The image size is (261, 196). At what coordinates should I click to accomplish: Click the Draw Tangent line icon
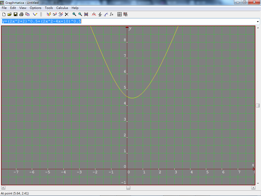click(x=106, y=14)
